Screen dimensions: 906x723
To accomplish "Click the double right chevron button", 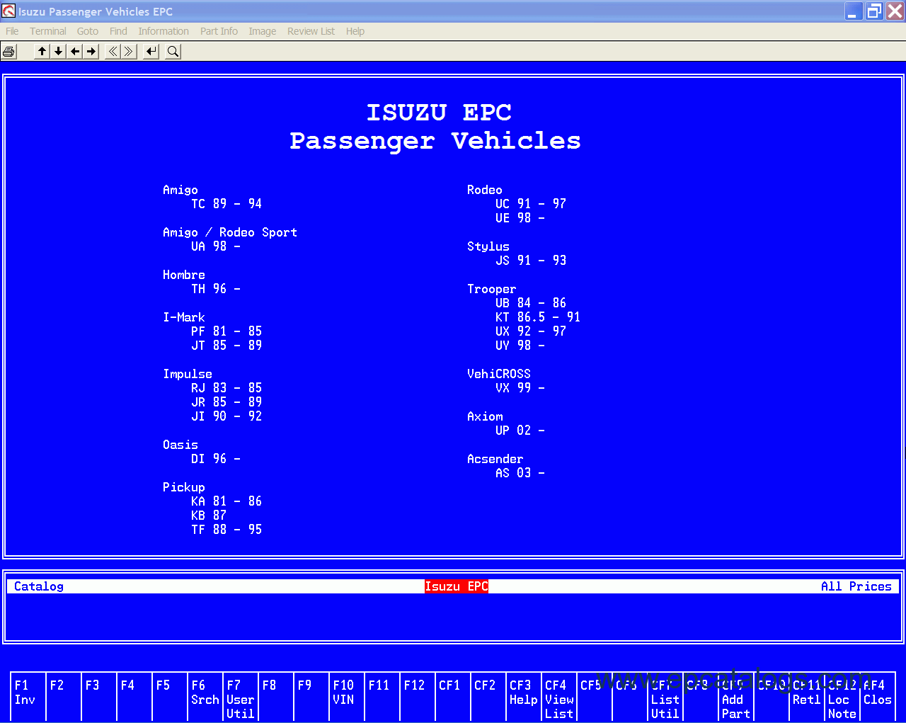I will tap(129, 51).
